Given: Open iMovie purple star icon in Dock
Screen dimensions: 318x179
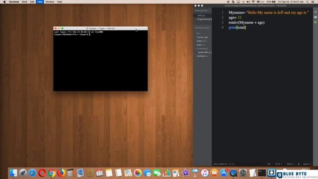Looking at the screenshot, I should (185, 173).
